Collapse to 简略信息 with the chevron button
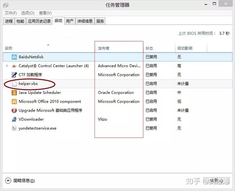 pyautogui.click(x=8, y=180)
